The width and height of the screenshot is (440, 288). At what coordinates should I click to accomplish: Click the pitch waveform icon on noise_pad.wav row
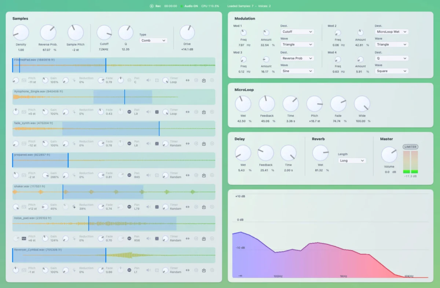pos(24,239)
